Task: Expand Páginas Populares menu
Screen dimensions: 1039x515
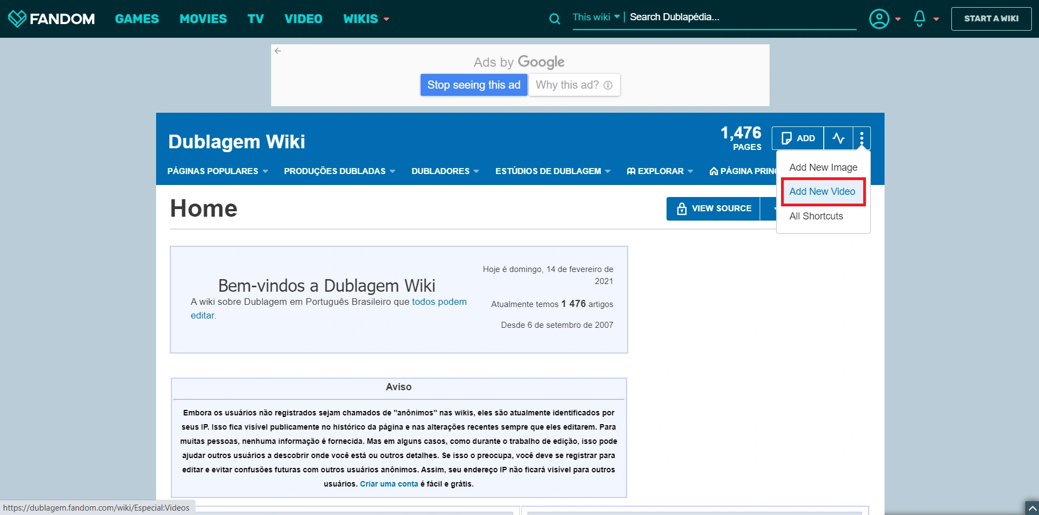Action: (218, 171)
